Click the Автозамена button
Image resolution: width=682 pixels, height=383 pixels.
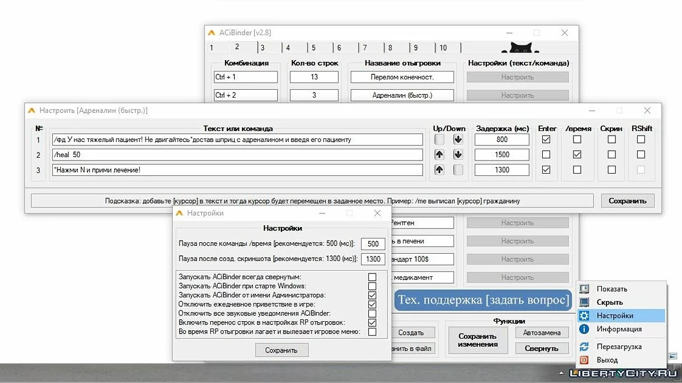(542, 333)
